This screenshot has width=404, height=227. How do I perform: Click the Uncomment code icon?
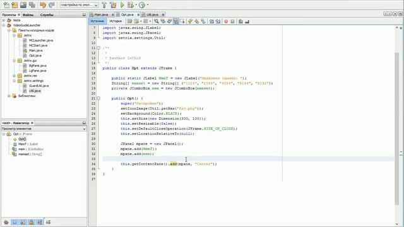247,21
